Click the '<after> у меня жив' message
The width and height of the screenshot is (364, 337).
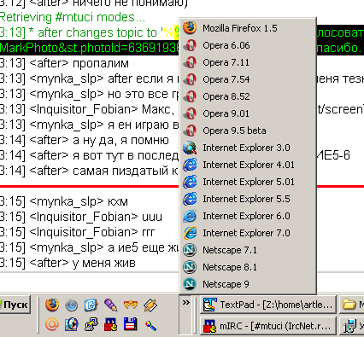[x=68, y=263]
